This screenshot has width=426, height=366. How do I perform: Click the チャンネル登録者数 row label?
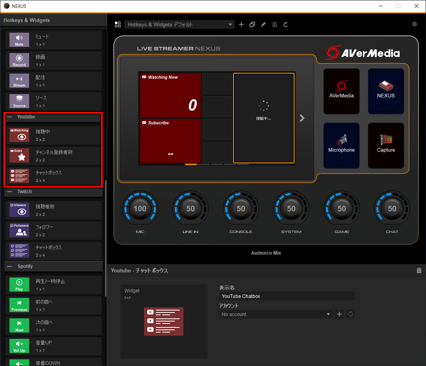point(54,152)
